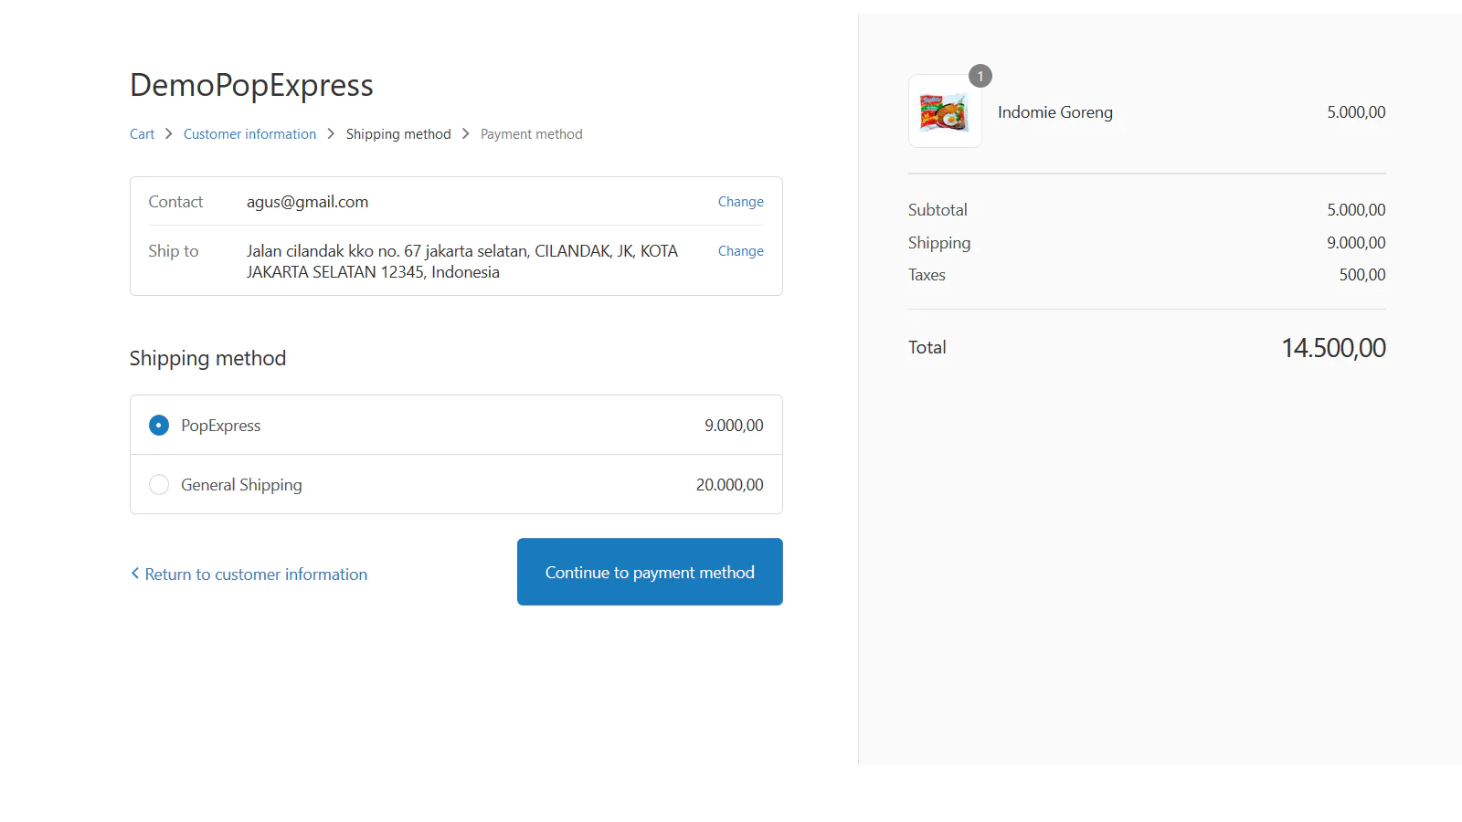The height and width of the screenshot is (822, 1462).
Task: Click the filled radio next to PopExpress
Action: pos(159,425)
